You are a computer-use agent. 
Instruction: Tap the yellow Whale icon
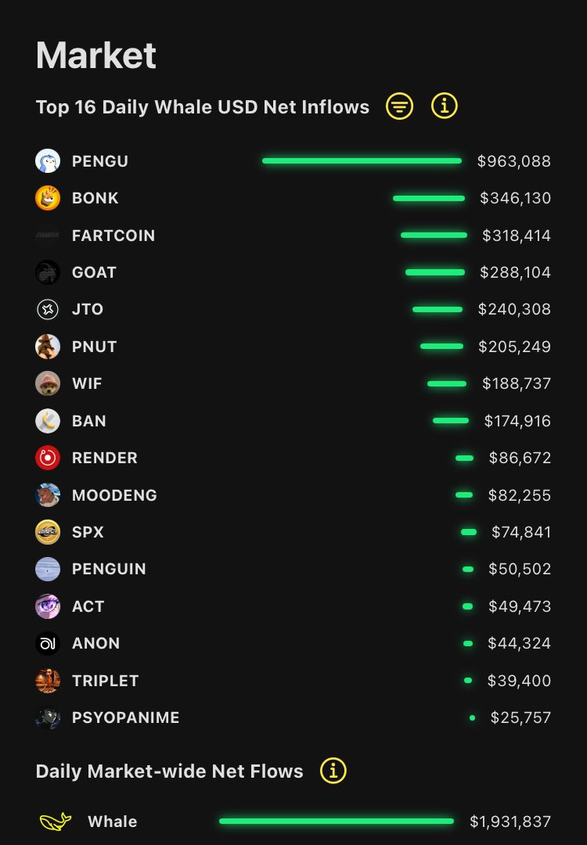pos(56,822)
